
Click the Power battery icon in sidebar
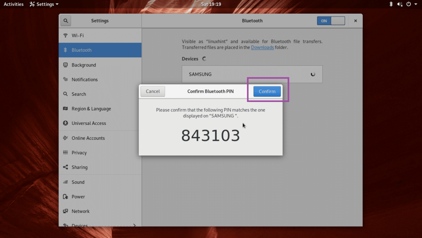(x=66, y=197)
